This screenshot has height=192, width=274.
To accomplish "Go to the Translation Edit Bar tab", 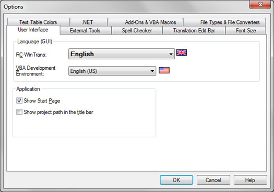I will 194,31.
